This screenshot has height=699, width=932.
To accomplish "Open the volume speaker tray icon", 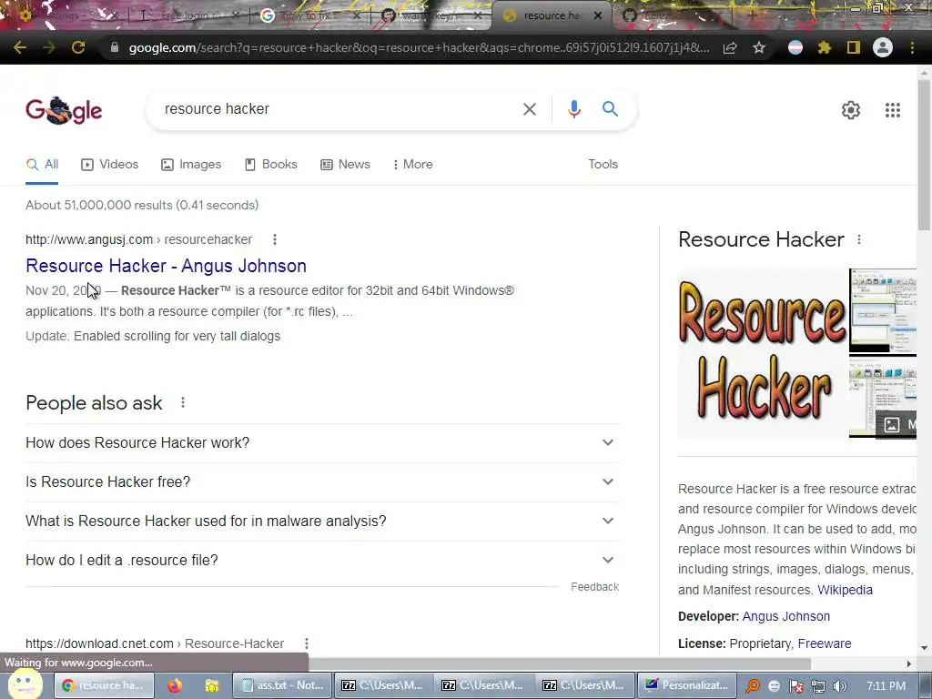I will 839,686.
